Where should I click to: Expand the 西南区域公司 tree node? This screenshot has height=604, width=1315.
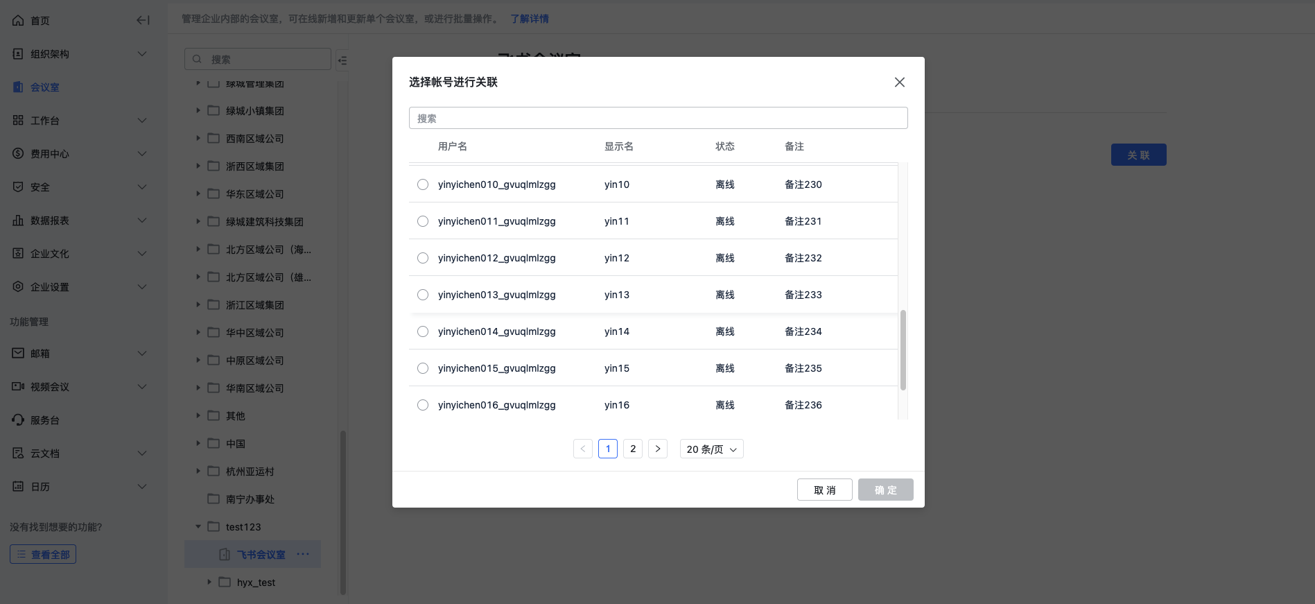click(198, 138)
